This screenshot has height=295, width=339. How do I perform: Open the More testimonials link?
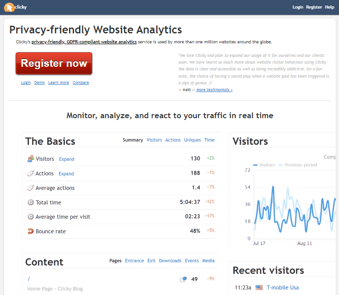214,90
